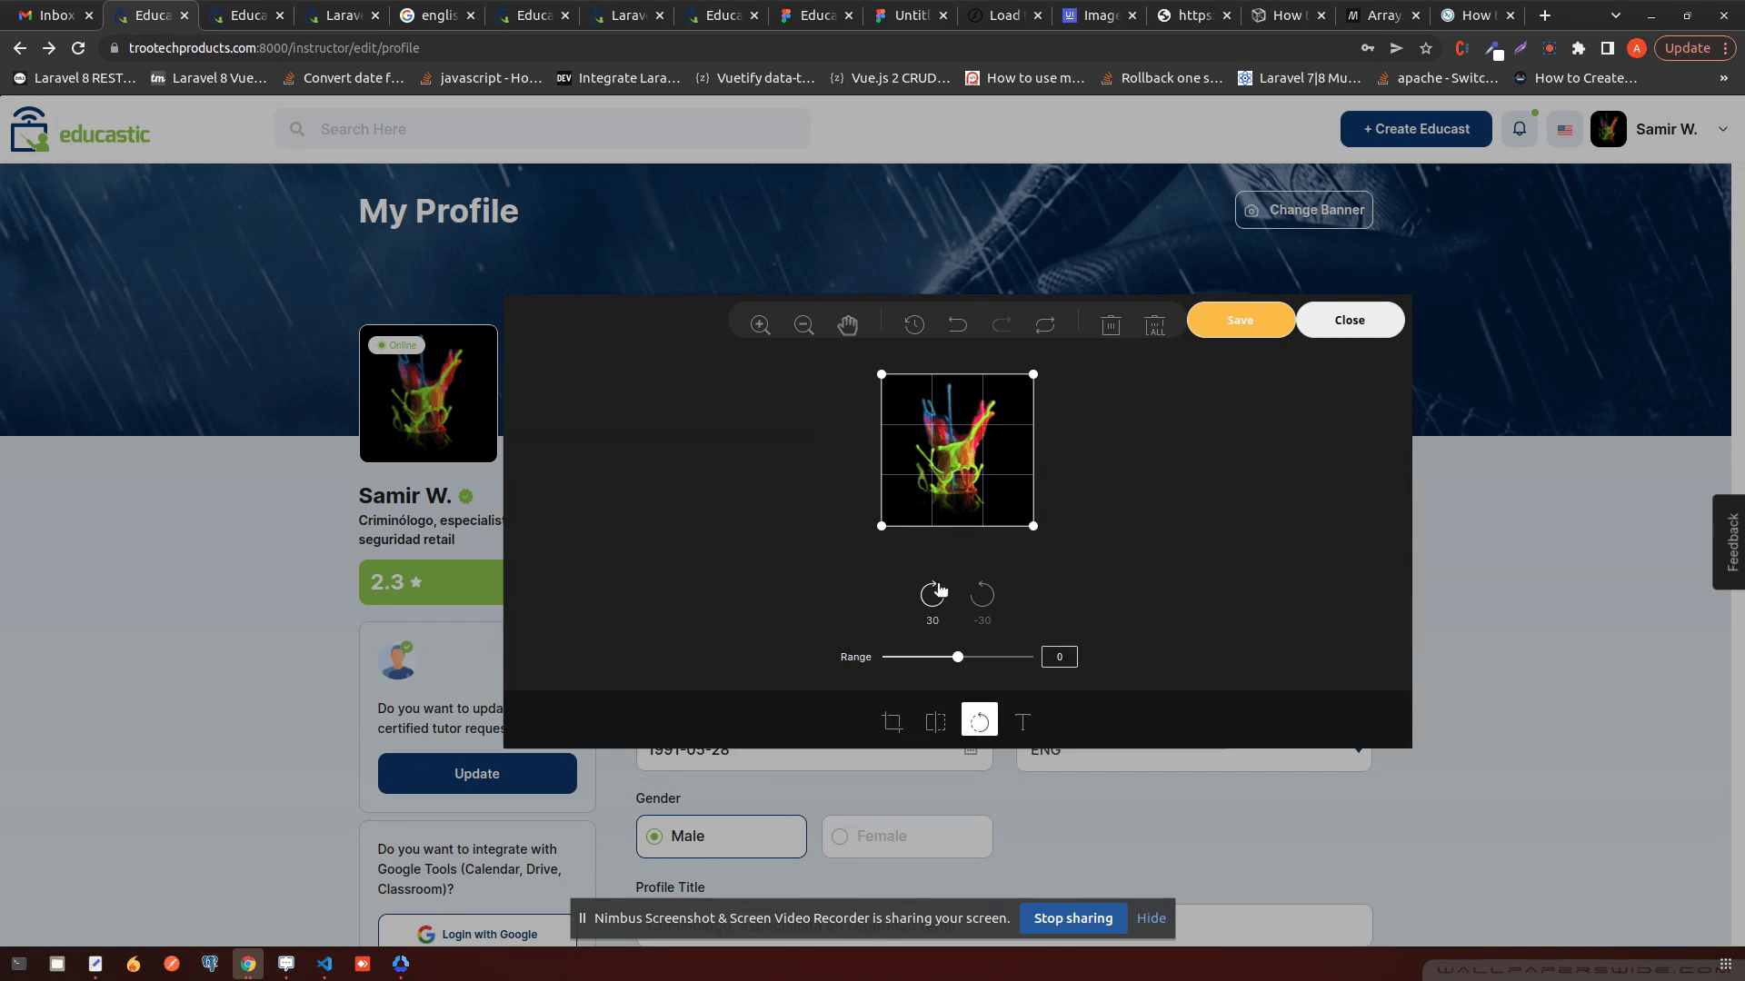Open the pgAdmin elephant icon in taskbar
This screenshot has height=981, width=1745.
pos(210,964)
